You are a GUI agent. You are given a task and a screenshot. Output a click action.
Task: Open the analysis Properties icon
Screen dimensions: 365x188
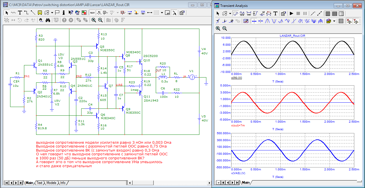[x=283, y=13]
